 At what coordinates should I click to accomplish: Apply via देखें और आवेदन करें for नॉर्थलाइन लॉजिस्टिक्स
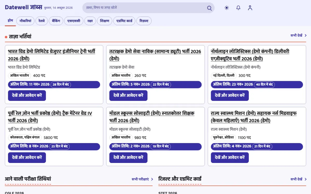click(230, 95)
